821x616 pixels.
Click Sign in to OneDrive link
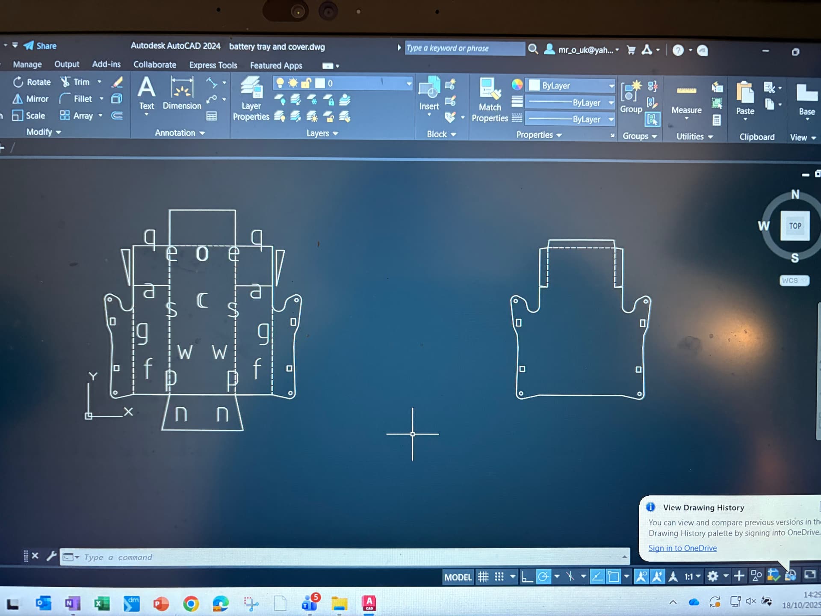coord(682,548)
